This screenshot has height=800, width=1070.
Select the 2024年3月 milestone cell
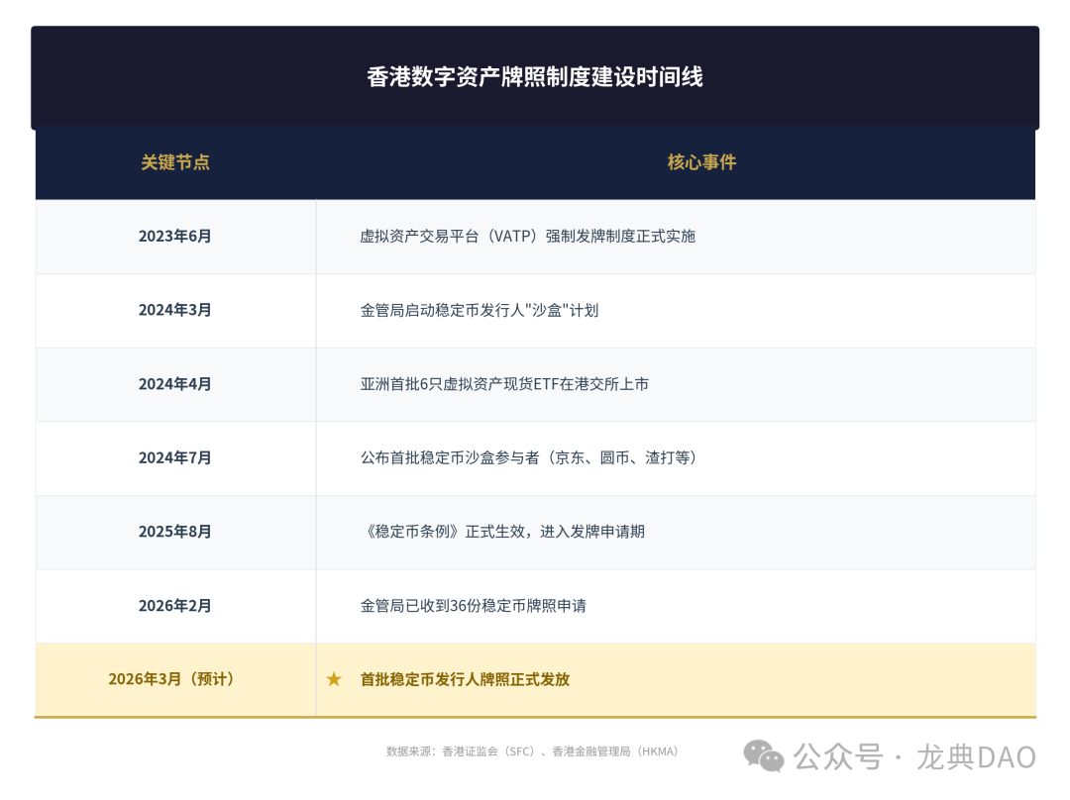tap(174, 310)
